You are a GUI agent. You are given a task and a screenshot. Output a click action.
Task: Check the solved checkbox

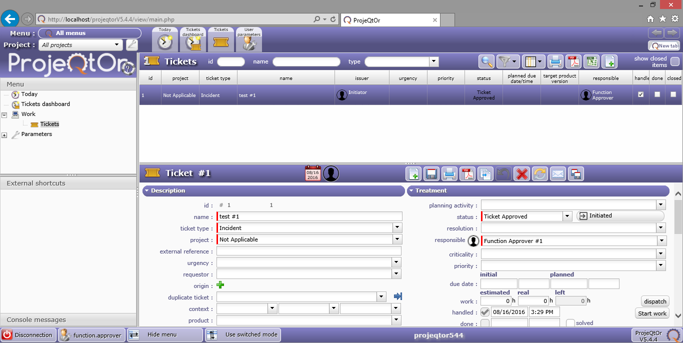570,323
